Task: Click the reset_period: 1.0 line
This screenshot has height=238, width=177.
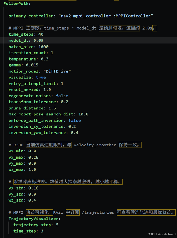Action: pyautogui.click(x=30, y=90)
